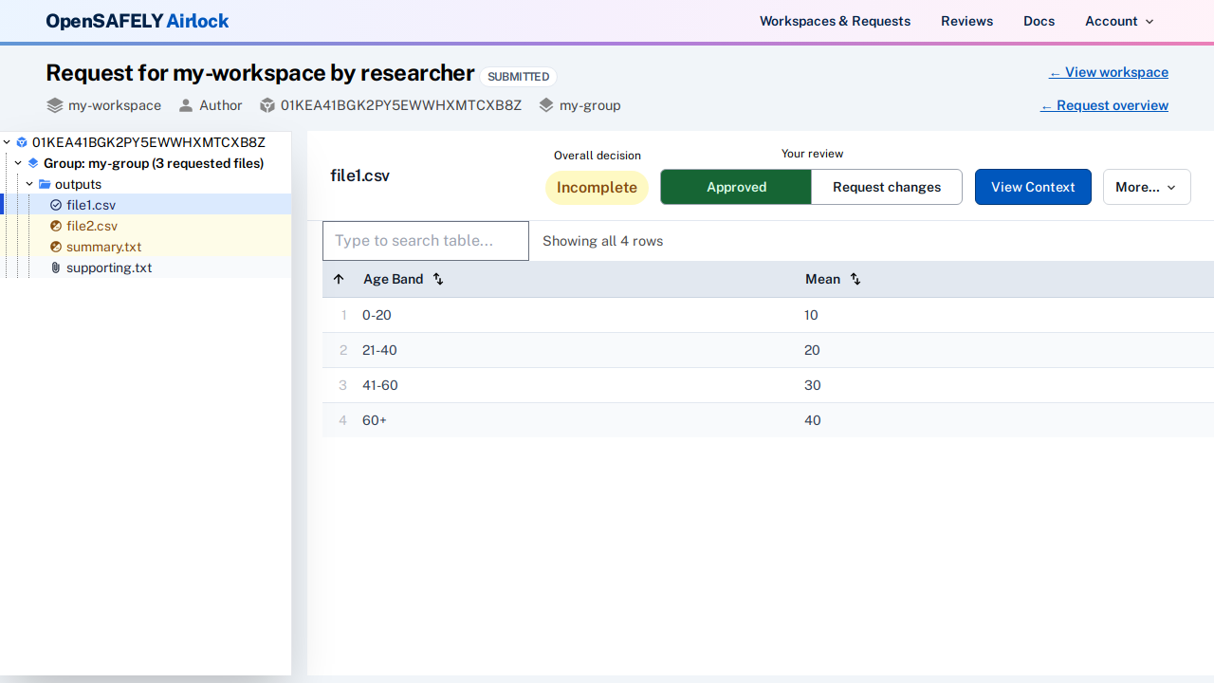This screenshot has width=1214, height=683.
Task: Open the More... dropdown
Action: (x=1146, y=187)
